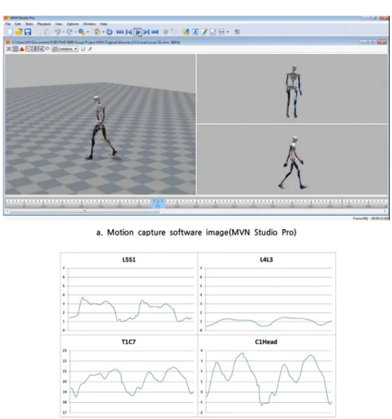Click the lower-right side-view skeleton viewport
Screen dimensions: 392x419
(x=292, y=160)
